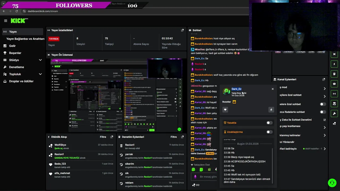Select the second green emote under Takipçilere Özel
340x191 pixels.
(201, 170)
